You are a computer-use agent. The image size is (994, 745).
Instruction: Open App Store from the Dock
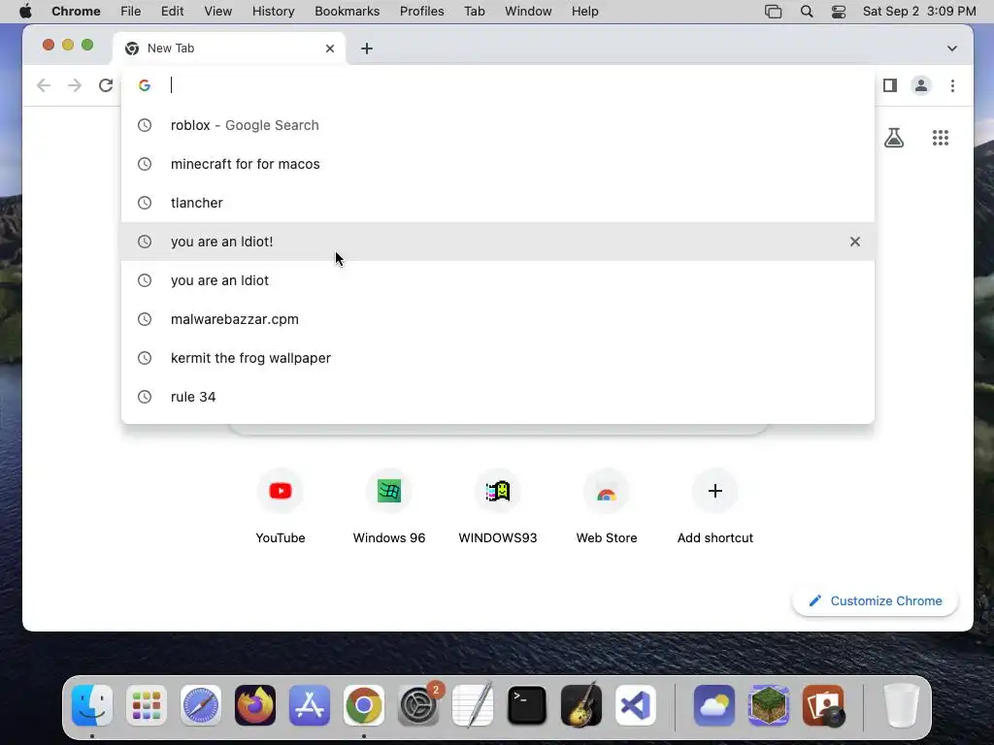tap(310, 705)
